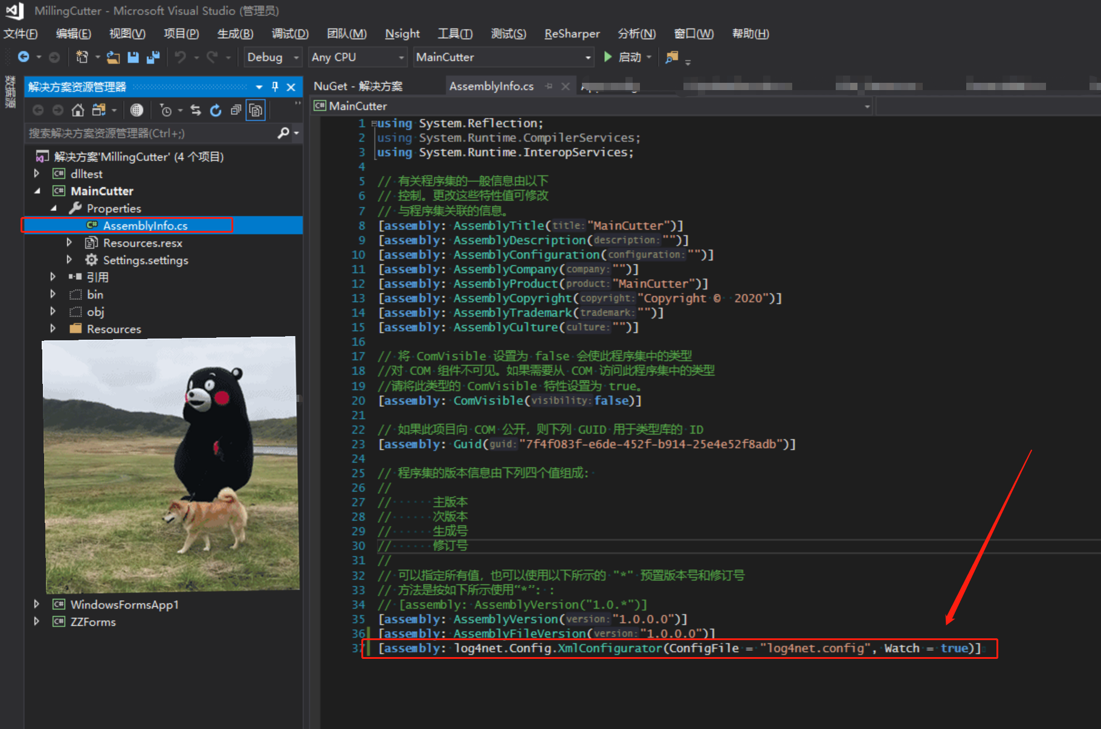
Task: Open Find in Files from the toolbar
Action: pos(671,57)
